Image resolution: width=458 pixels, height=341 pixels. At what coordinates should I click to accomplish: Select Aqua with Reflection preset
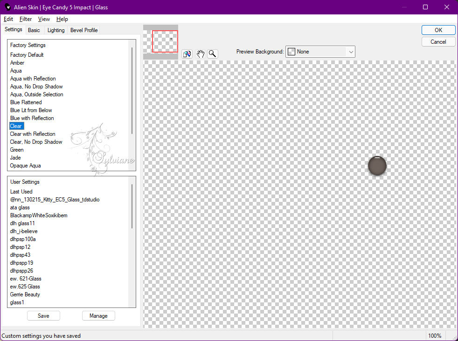click(x=33, y=79)
